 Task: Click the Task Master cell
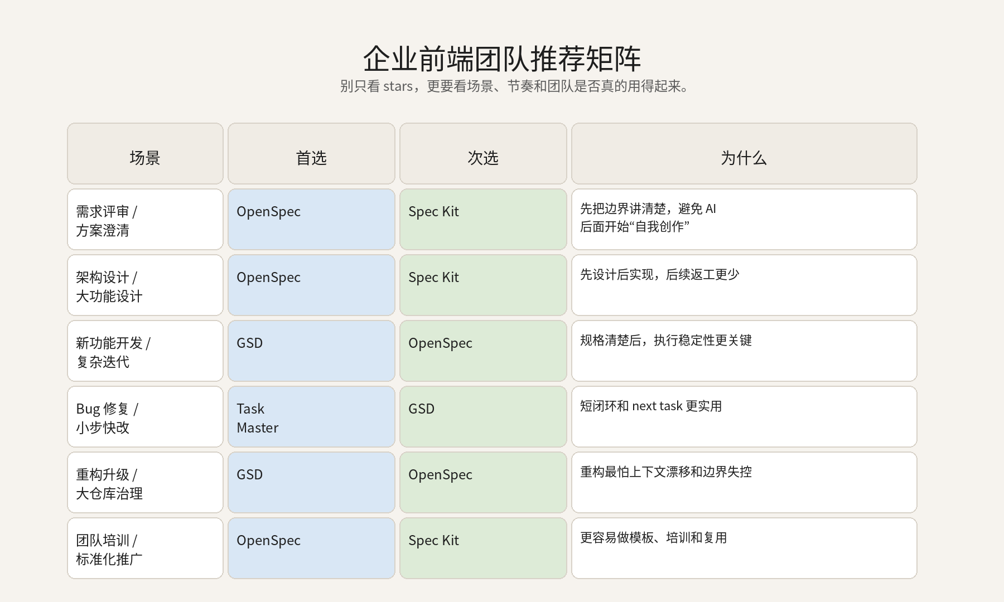coord(311,416)
